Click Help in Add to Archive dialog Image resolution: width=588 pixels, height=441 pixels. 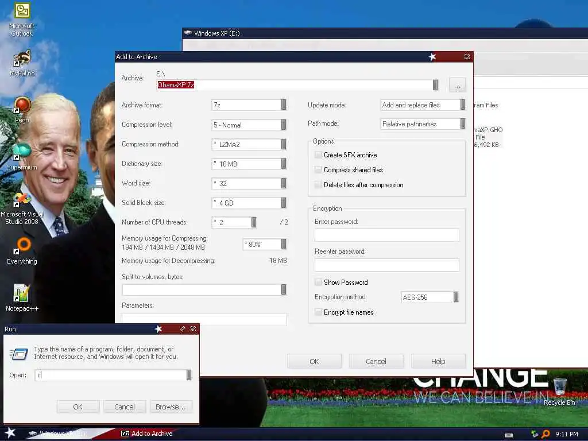[x=438, y=362]
